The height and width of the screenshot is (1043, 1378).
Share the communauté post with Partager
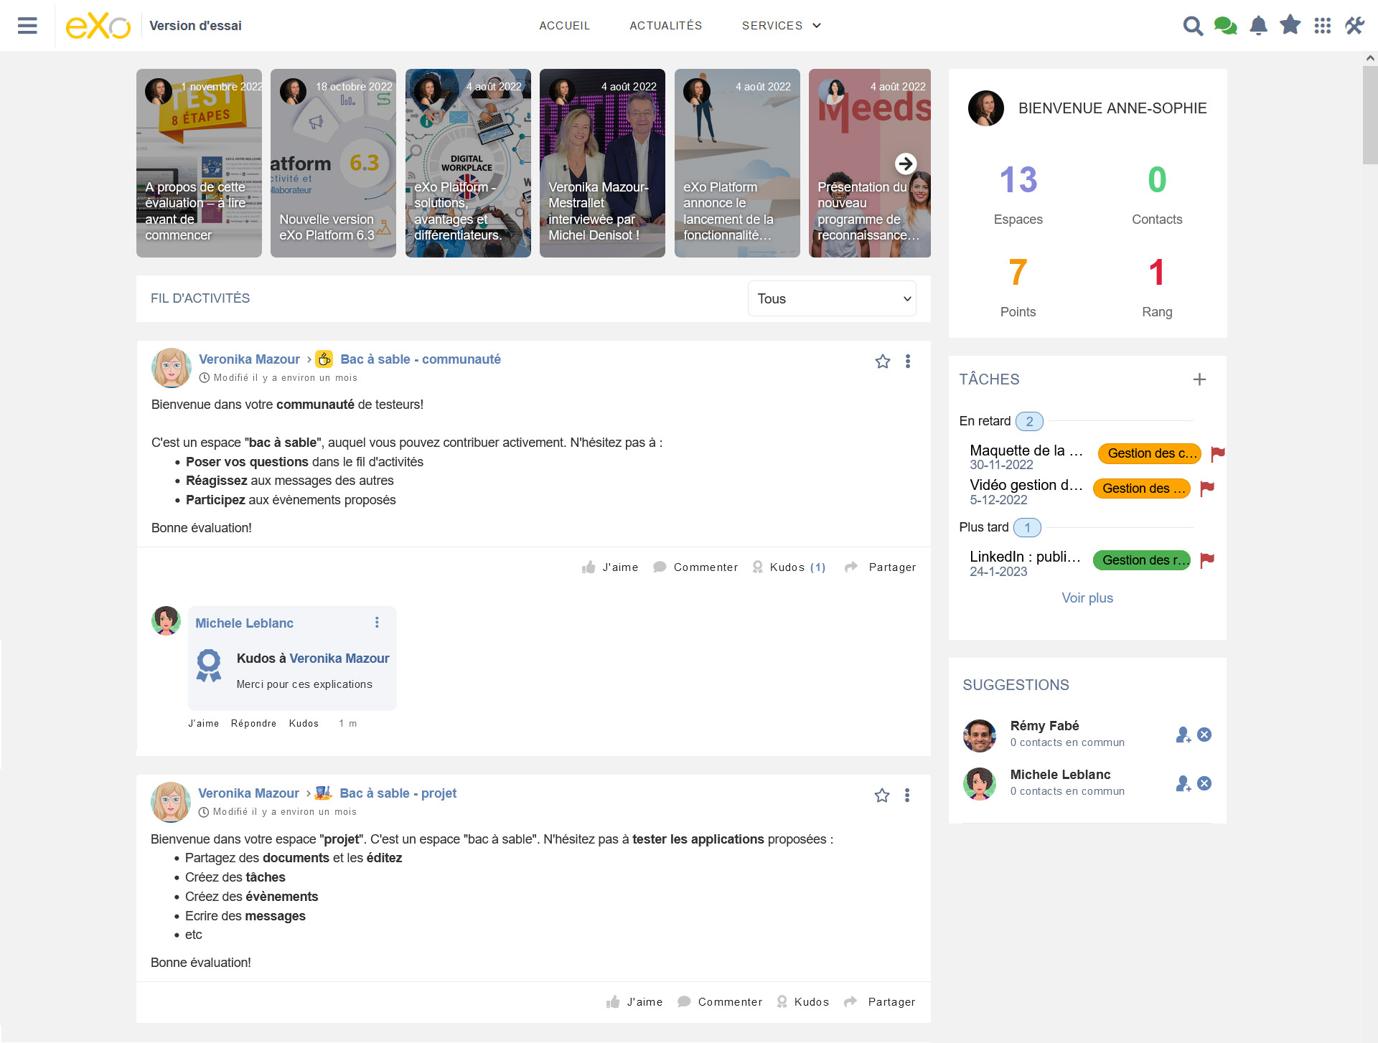point(881,567)
